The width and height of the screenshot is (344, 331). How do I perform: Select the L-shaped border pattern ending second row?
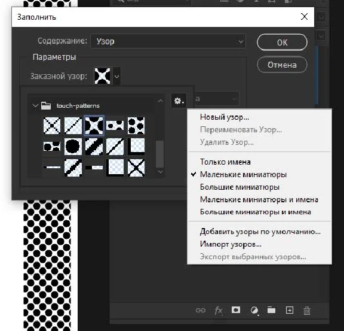[x=136, y=147]
